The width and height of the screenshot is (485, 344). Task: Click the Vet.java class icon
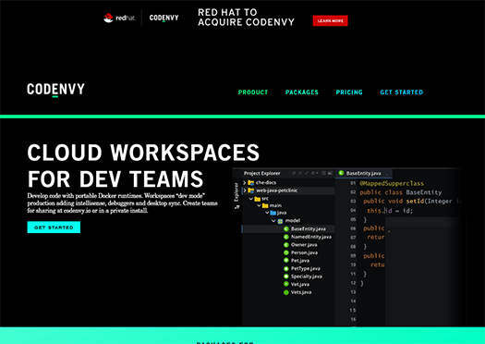[286, 284]
